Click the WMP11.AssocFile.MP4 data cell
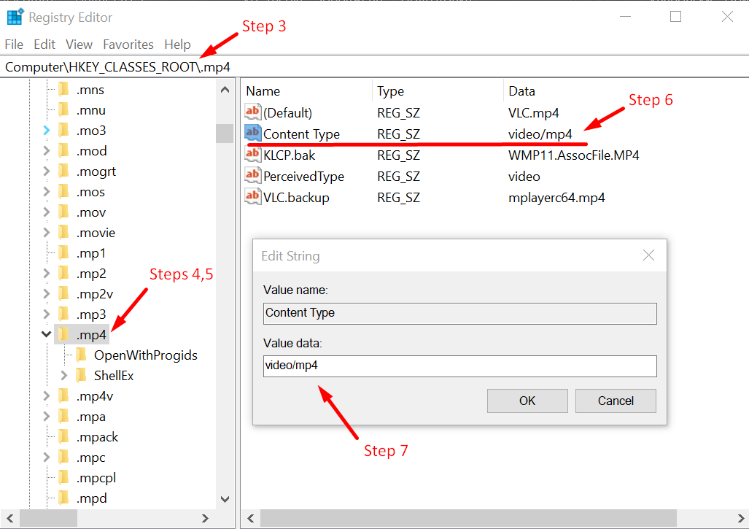Image resolution: width=749 pixels, height=529 pixels. click(x=574, y=155)
